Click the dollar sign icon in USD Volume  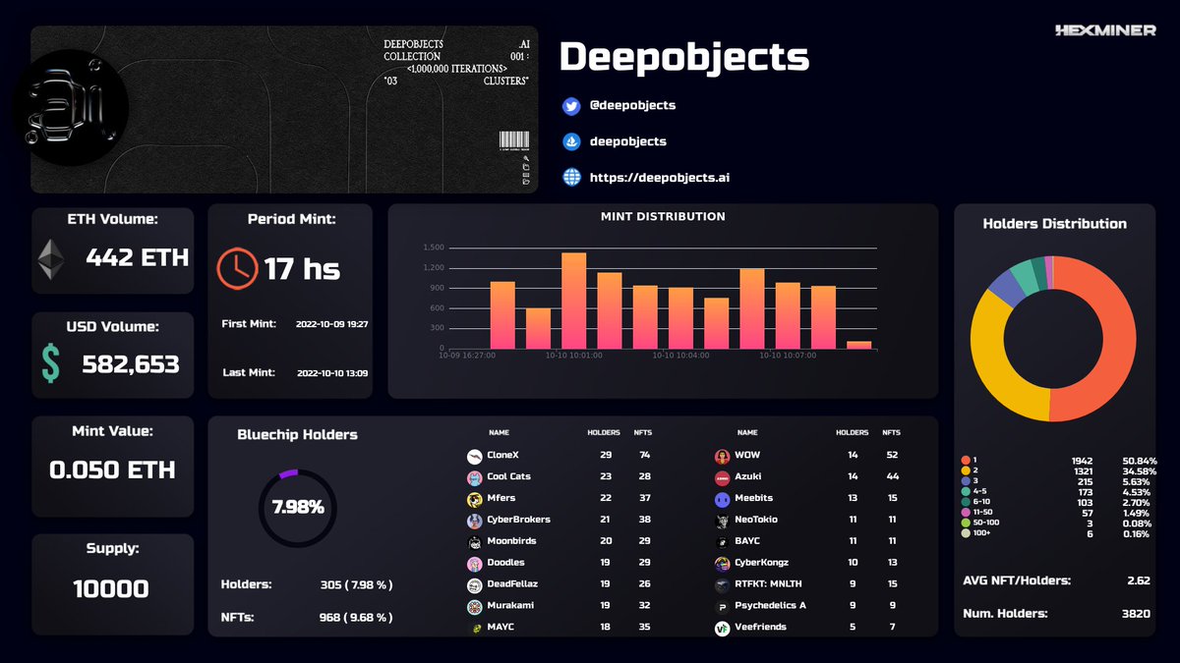(x=49, y=363)
